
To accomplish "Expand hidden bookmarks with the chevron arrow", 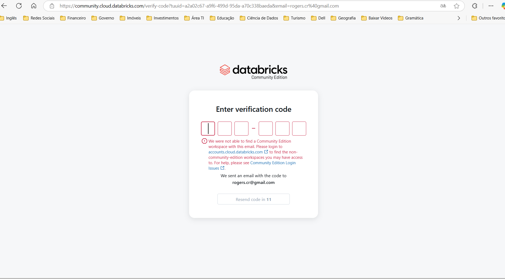I will pyautogui.click(x=459, y=18).
